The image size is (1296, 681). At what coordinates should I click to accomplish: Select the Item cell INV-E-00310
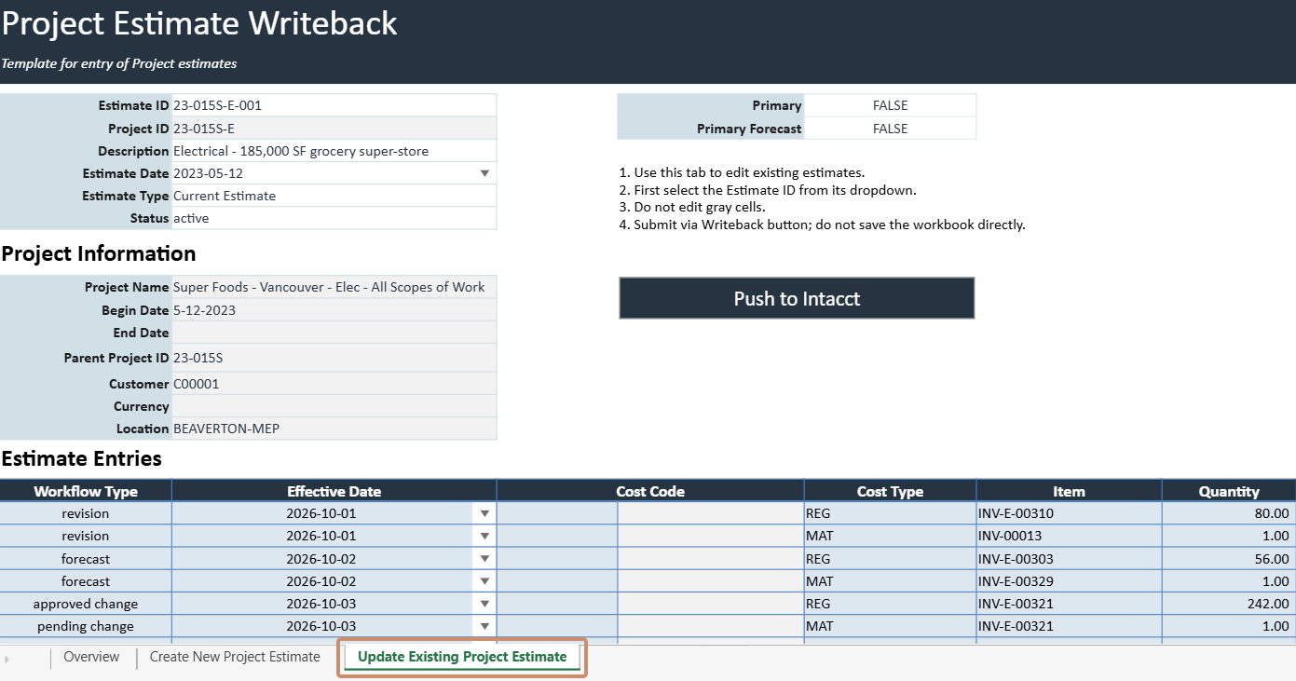tap(1069, 513)
